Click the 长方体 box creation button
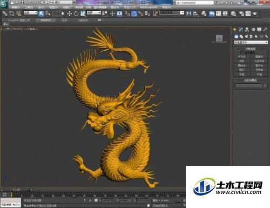Viewport: 270px width, 208px height. (x=242, y=57)
